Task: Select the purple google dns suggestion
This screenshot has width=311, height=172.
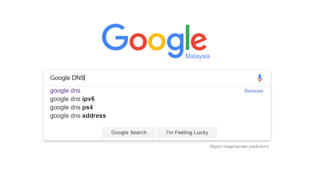Action: click(x=65, y=91)
